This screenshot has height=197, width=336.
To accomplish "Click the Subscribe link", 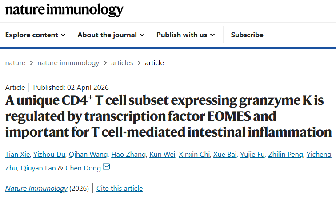I will coord(247,35).
